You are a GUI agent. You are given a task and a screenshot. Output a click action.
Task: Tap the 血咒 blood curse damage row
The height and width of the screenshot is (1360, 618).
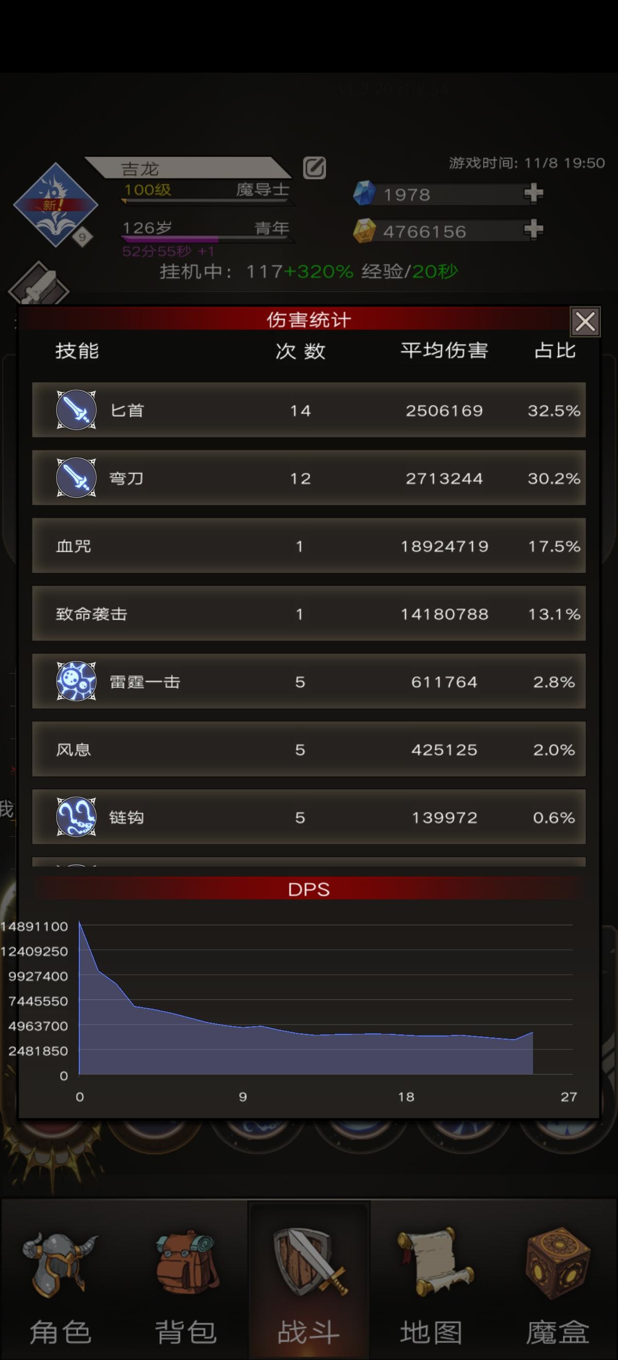pyautogui.click(x=308, y=546)
